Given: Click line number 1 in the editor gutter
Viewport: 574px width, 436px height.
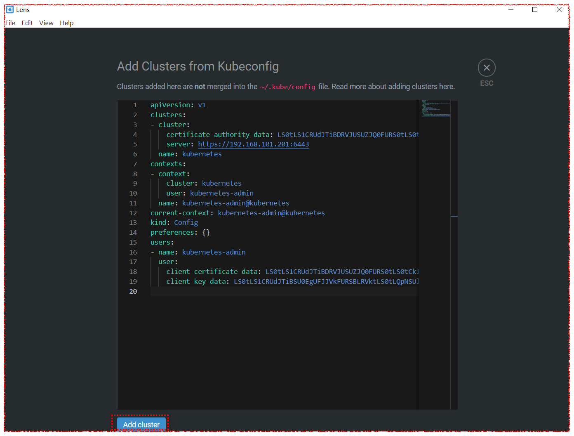Looking at the screenshot, I should 135,105.
